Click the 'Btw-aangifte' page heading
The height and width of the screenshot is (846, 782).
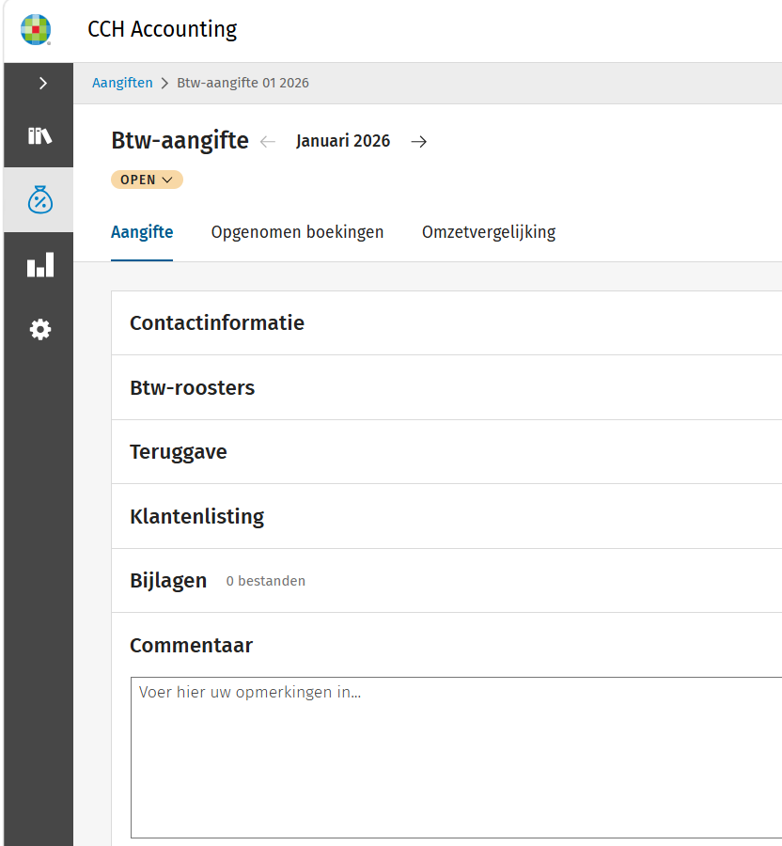(180, 140)
